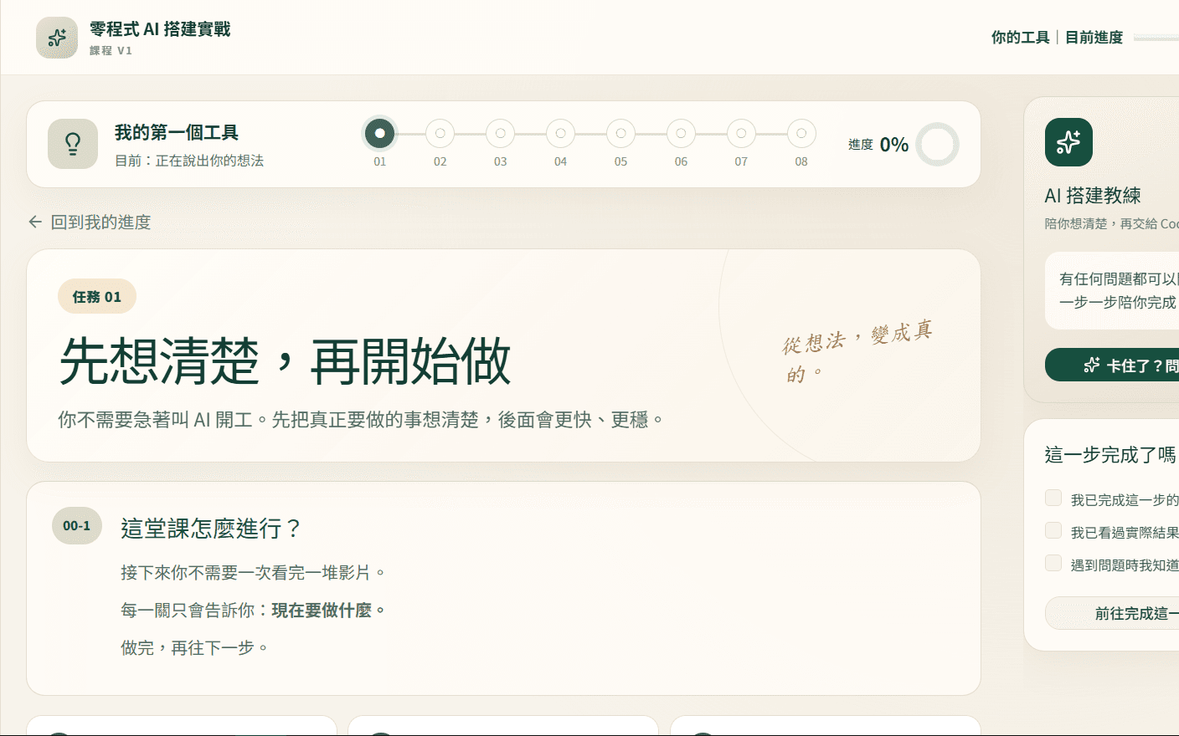Screen dimensions: 1179x736
Task: Click the 這堂課怎麼進行？ heading
Action: [211, 529]
